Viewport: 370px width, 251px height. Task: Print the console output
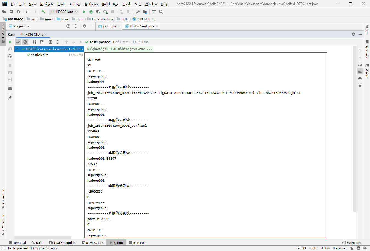pos(360,78)
